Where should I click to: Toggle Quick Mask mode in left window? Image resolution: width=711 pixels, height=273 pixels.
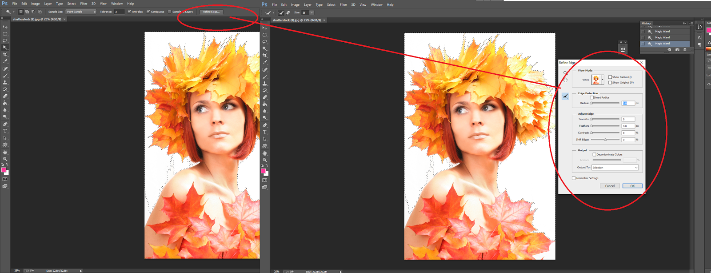click(5, 179)
